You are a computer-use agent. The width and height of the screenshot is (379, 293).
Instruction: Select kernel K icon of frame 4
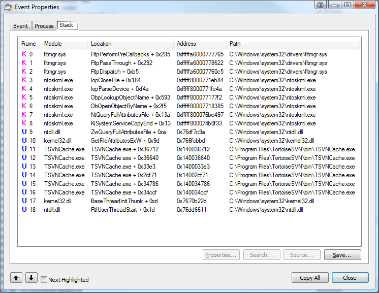24,88
